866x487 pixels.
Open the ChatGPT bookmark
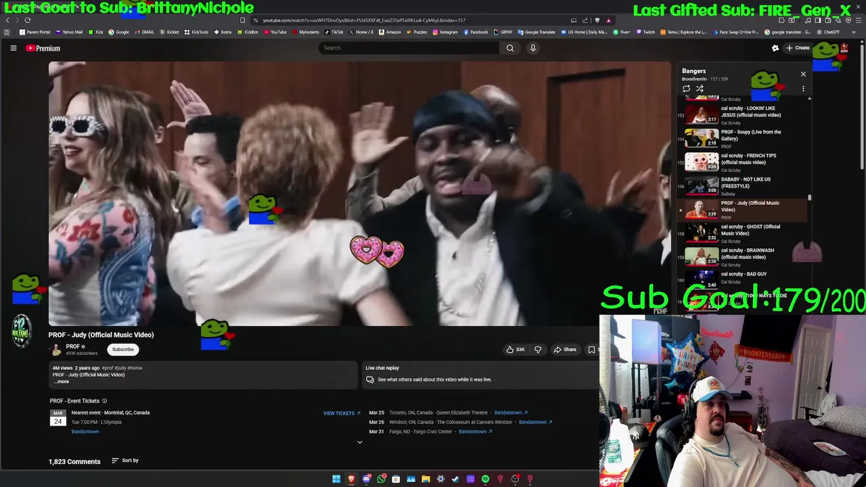click(827, 32)
